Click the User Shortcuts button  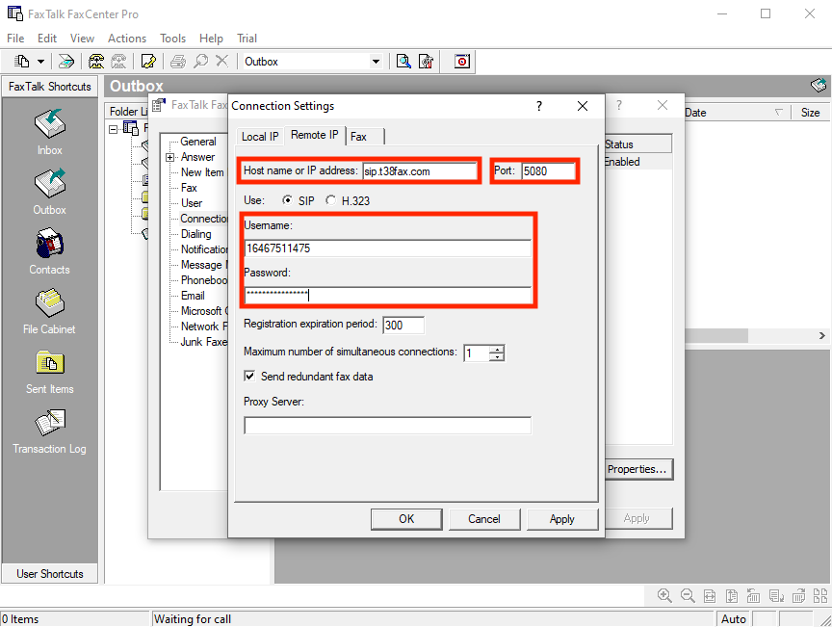coord(50,574)
